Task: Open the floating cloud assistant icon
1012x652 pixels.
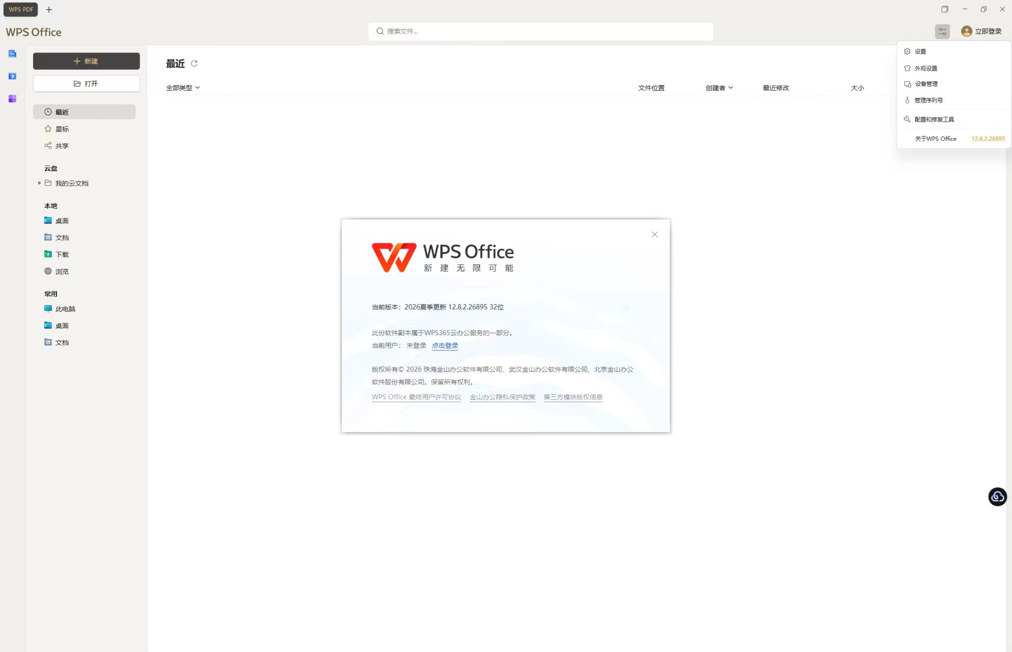Action: click(997, 497)
